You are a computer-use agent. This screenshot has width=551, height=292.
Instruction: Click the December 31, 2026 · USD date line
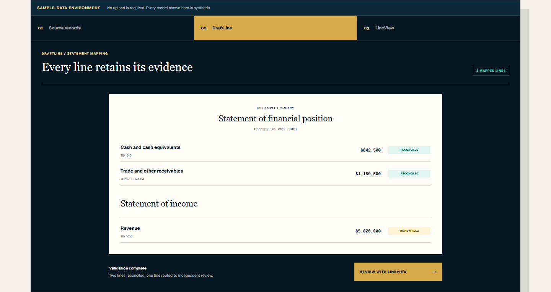(x=275, y=129)
